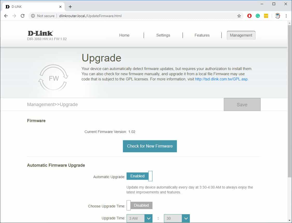
Task: Open the GPL.asp license link
Action: tap(221, 79)
